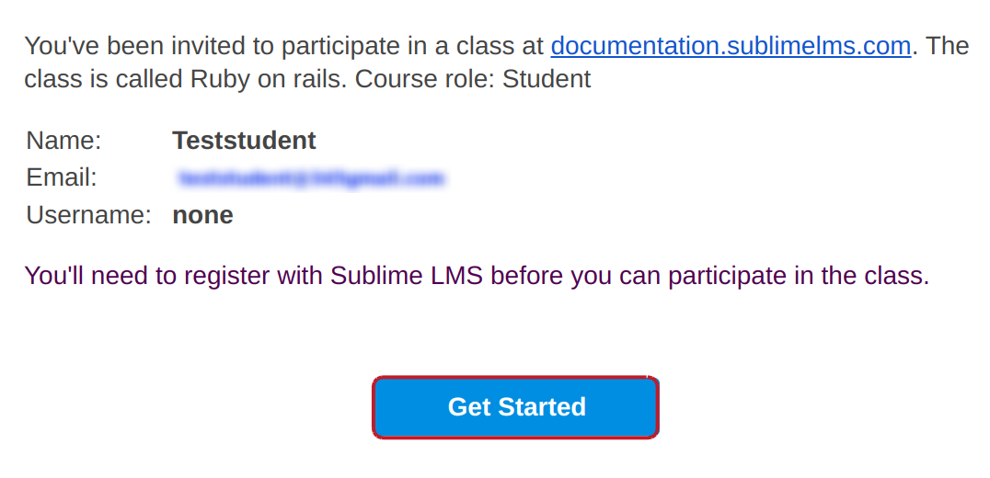Click "participate in the class" in the purple notice
Viewport: 990px width, 478px height.
pyautogui.click(x=799, y=276)
